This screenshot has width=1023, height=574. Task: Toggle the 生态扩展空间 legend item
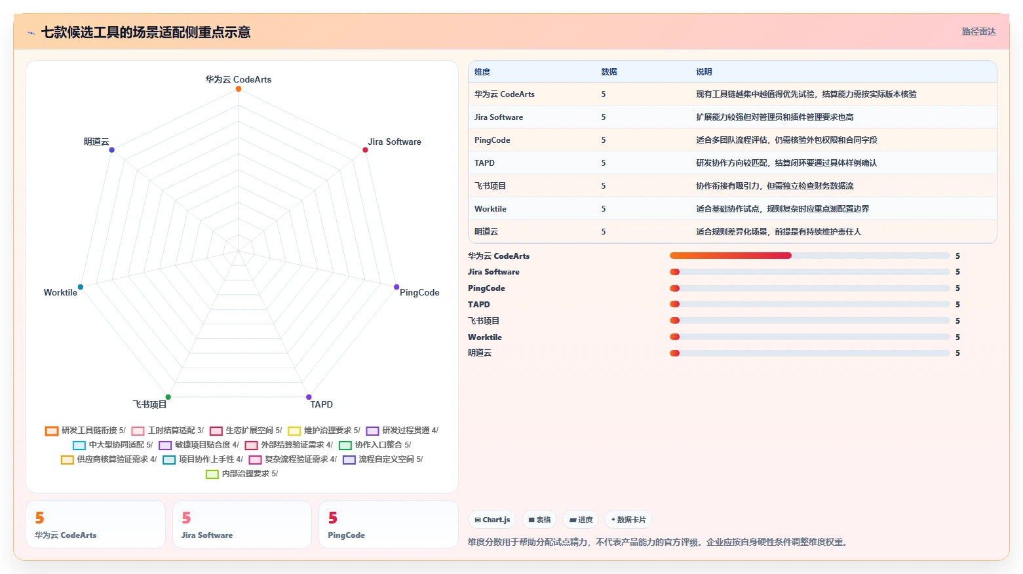246,430
